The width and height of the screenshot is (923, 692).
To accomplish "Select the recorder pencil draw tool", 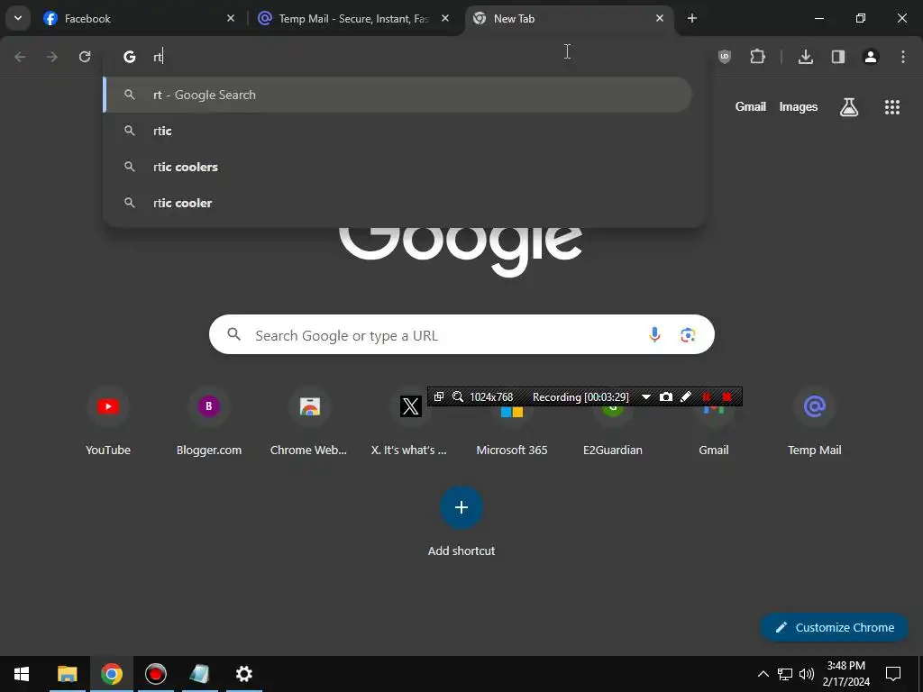I will pyautogui.click(x=686, y=396).
